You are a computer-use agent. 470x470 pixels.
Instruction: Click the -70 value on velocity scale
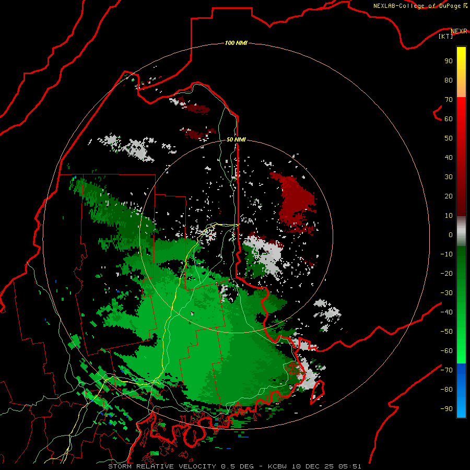446,370
